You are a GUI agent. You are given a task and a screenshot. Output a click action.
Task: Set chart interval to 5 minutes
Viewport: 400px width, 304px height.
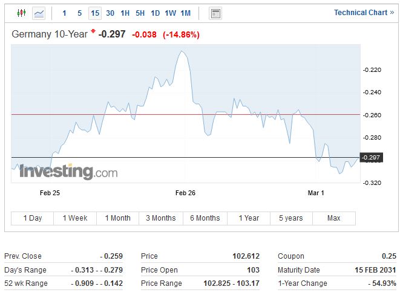[80, 13]
